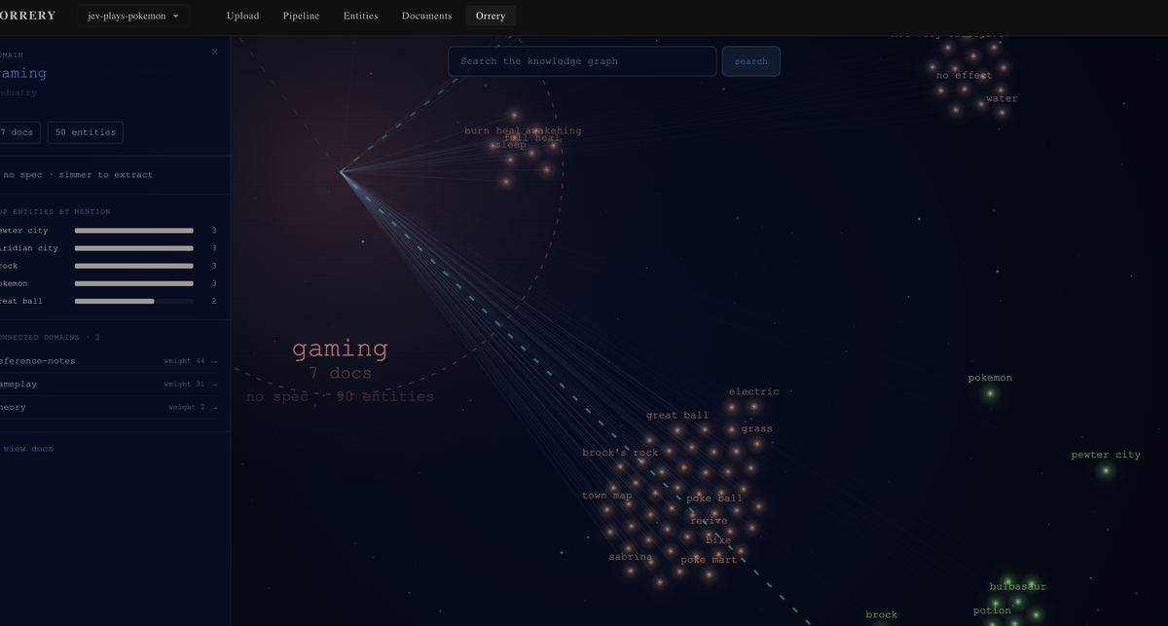Click the no effect node label
This screenshot has width=1168, height=626.
tap(965, 75)
